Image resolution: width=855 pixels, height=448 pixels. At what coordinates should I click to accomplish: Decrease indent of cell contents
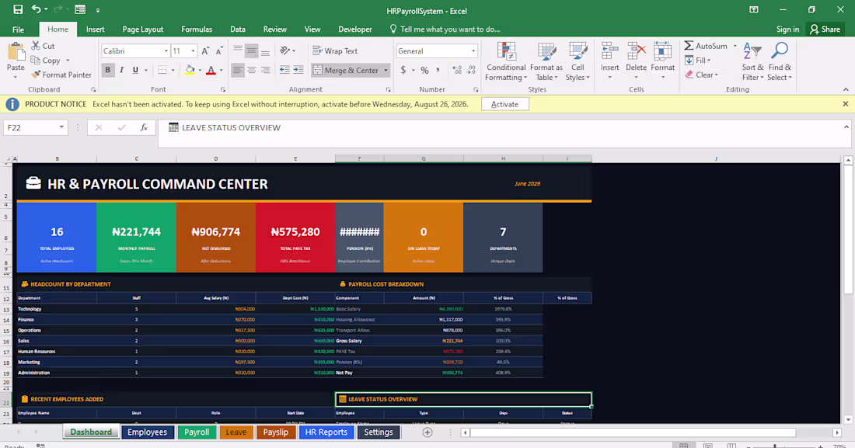pos(284,70)
